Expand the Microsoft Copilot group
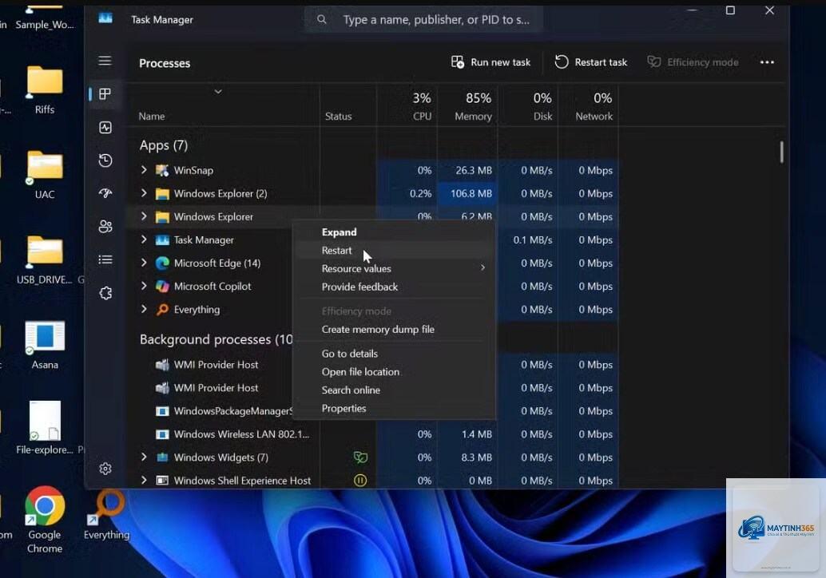The height and width of the screenshot is (578, 826). point(144,285)
